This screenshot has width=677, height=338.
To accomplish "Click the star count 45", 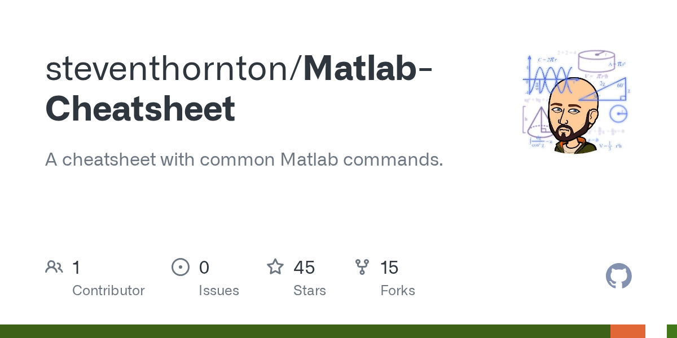I will click(304, 267).
